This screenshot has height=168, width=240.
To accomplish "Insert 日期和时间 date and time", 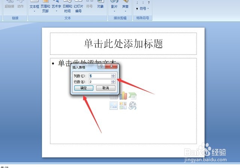I will [67, 6].
